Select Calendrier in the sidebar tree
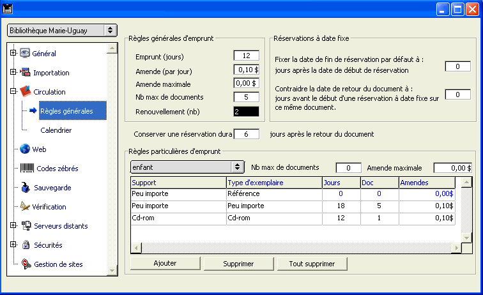 56,130
